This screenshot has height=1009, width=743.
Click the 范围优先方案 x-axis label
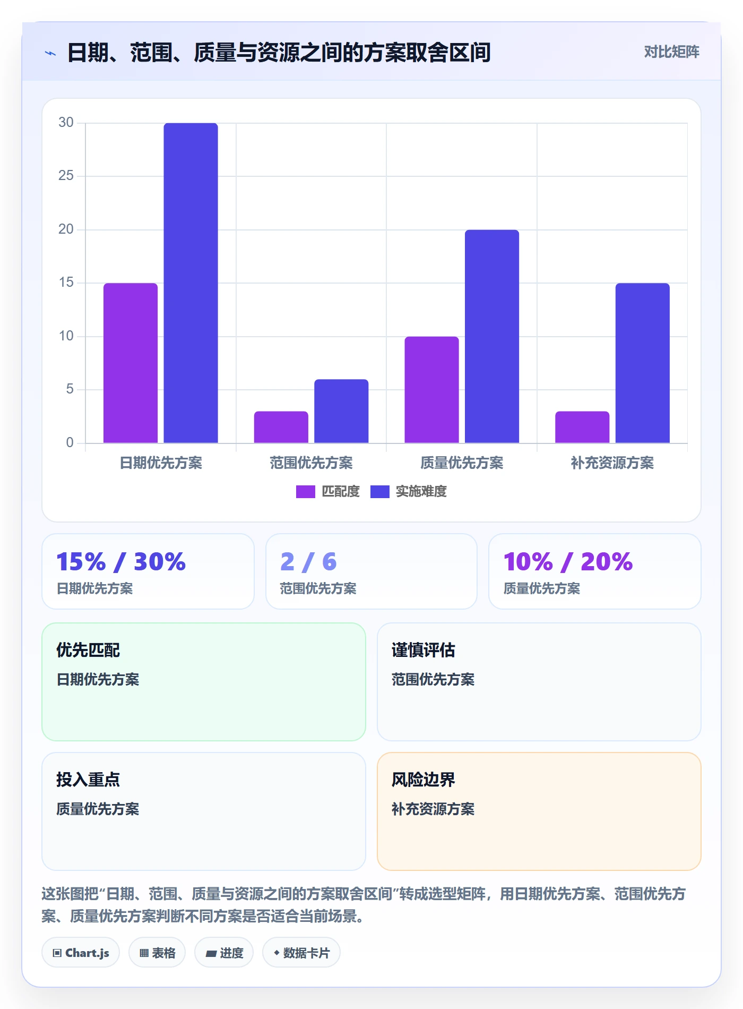point(311,463)
